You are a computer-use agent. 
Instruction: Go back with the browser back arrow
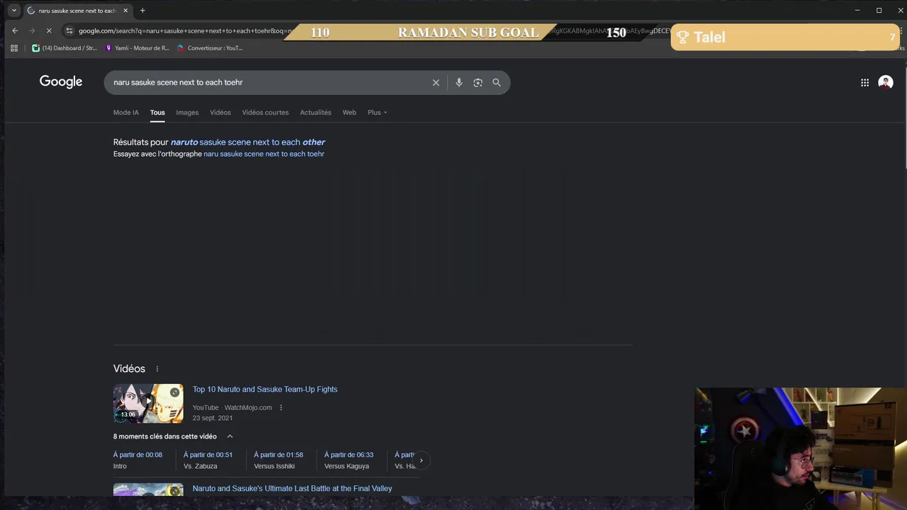click(15, 30)
